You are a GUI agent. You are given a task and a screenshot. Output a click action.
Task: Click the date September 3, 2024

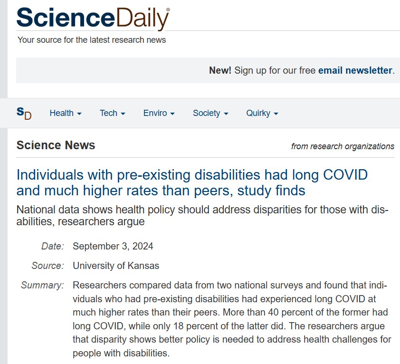[113, 246]
